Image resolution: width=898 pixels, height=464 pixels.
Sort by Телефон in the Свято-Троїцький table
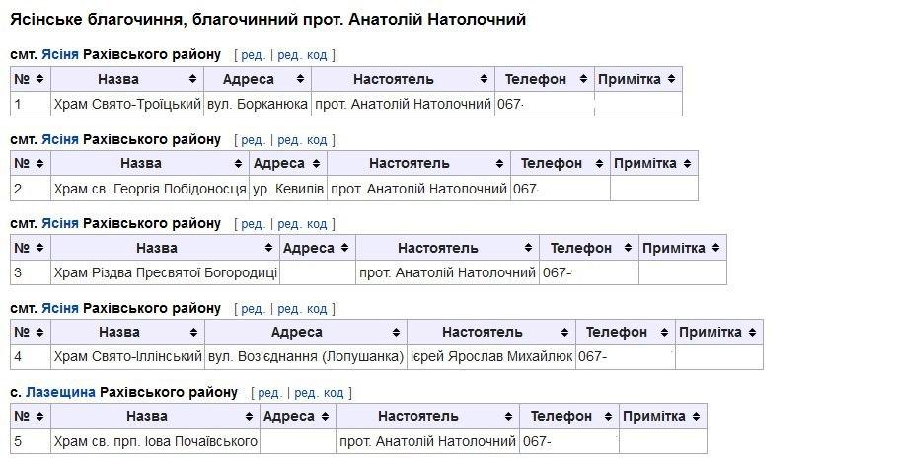point(544,79)
